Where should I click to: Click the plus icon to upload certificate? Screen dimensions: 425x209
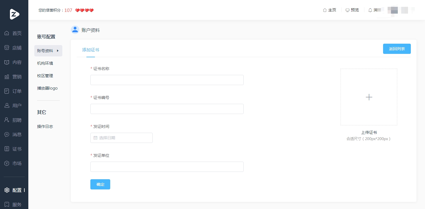pos(369,97)
